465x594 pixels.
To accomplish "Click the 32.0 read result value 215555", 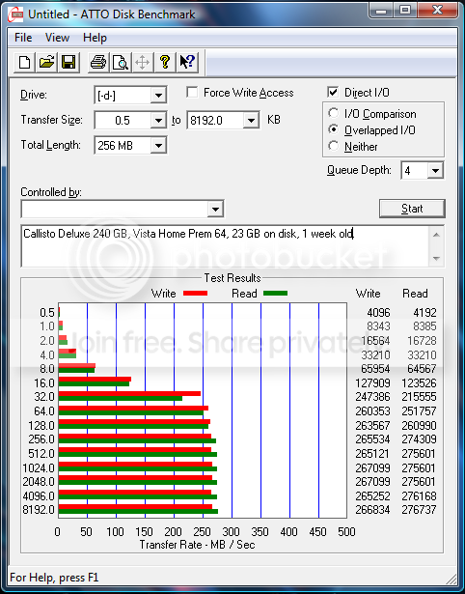I will [x=419, y=397].
